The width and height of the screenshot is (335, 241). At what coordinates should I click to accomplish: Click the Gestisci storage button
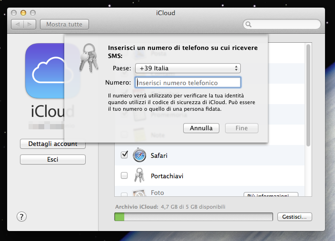[295, 217]
